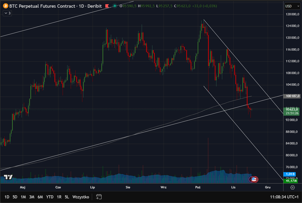Click the green 41,17M volume label
This screenshot has height=203, width=302.
coord(290,181)
